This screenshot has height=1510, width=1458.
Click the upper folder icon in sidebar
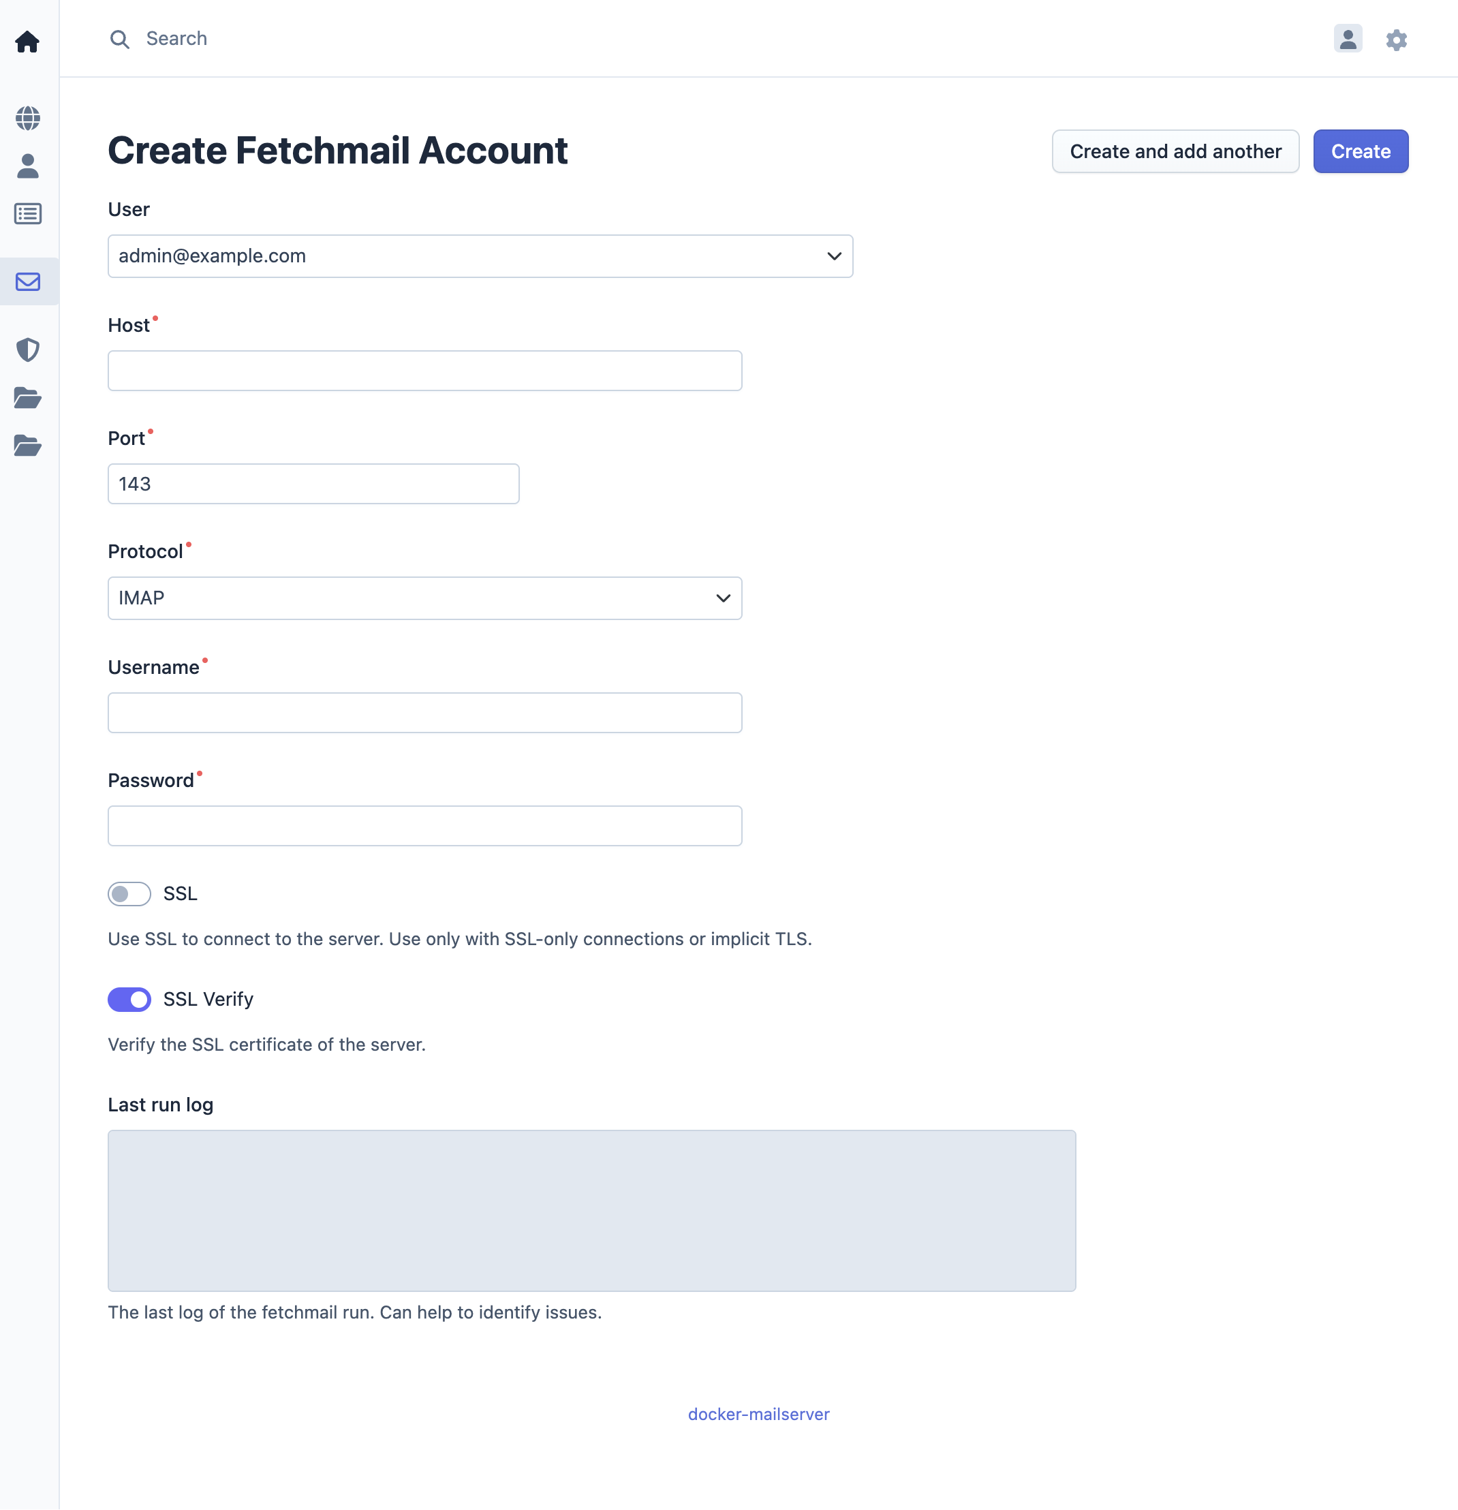coord(28,397)
